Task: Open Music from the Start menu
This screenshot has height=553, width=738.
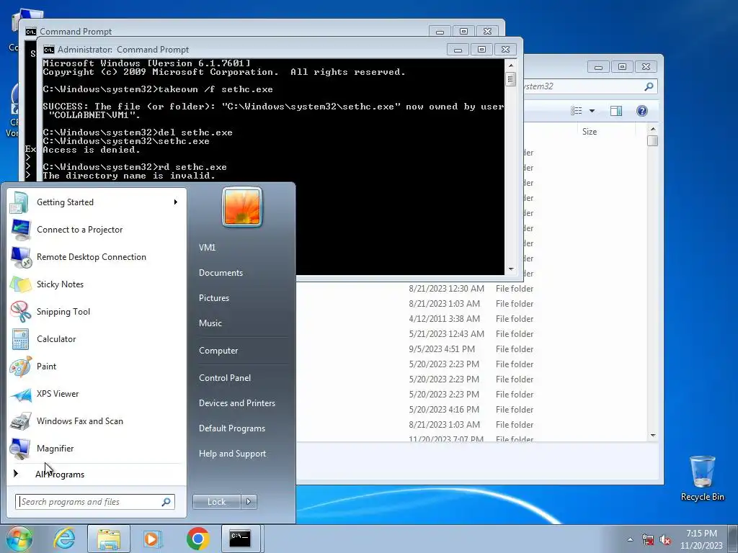Action: [210, 323]
